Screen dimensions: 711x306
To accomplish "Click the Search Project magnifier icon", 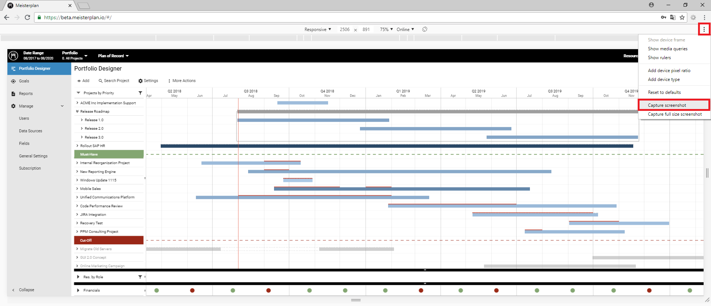I will point(100,81).
